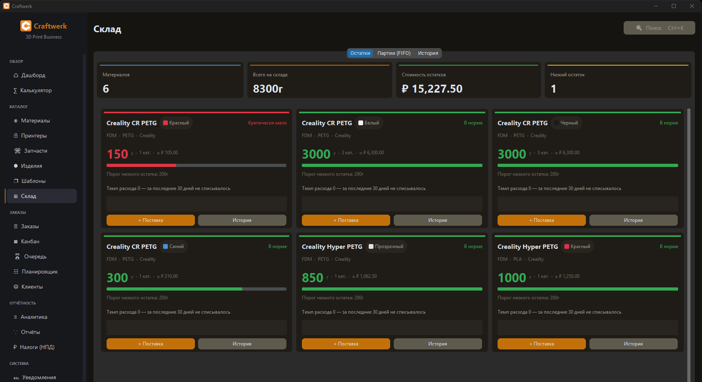Open Клиенты via its smiley icon
The height and width of the screenshot is (382, 702).
pyautogui.click(x=16, y=287)
